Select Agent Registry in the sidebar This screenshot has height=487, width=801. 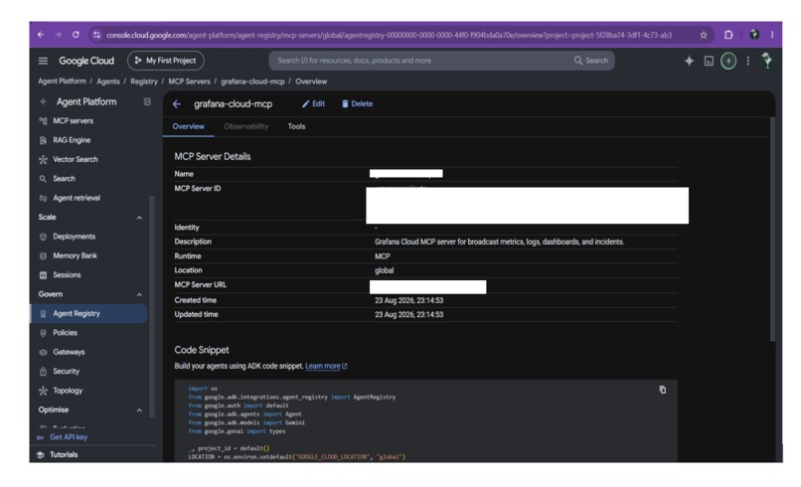tap(89, 314)
